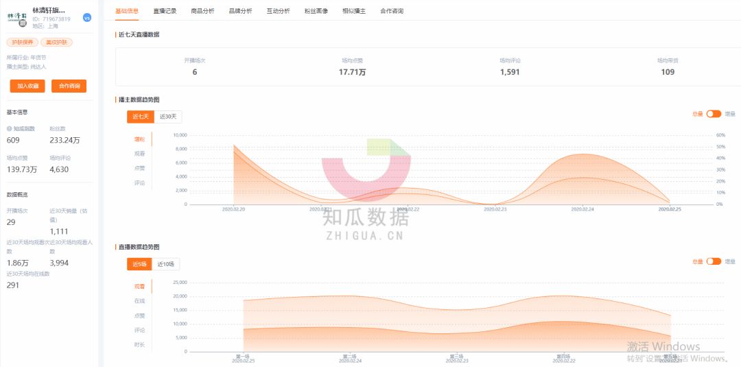The image size is (741, 367).
Task: Select 评论 metric in 播主数据趋势图
Action: (x=139, y=182)
